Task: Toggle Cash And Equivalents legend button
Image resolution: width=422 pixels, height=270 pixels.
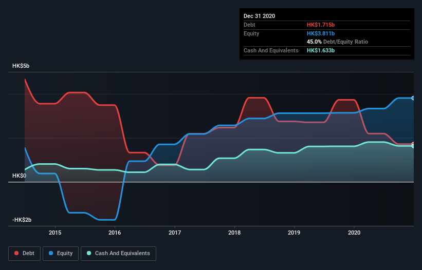Action: tap(118, 254)
